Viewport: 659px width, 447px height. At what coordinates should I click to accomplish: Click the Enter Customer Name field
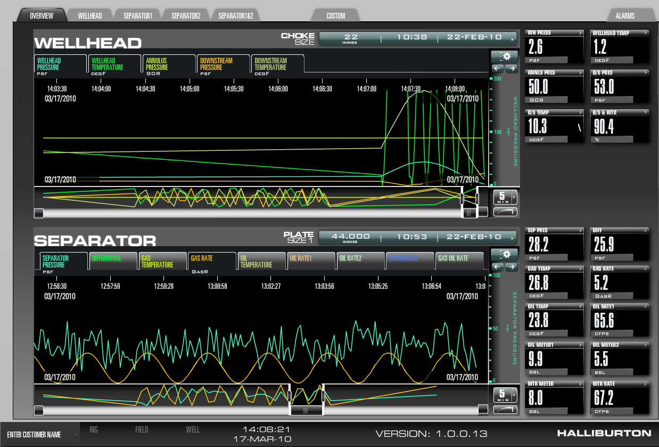[x=40, y=435]
